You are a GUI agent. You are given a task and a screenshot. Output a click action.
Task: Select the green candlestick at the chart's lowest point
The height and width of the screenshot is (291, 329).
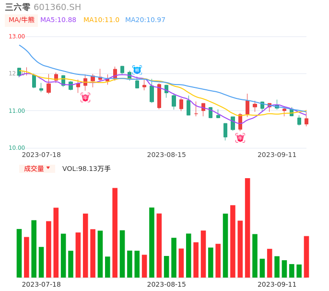click(x=225, y=130)
